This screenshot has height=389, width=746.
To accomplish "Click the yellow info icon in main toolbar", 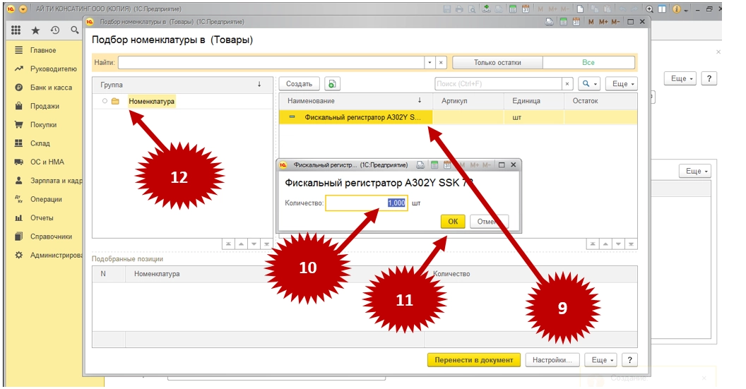I will [677, 9].
